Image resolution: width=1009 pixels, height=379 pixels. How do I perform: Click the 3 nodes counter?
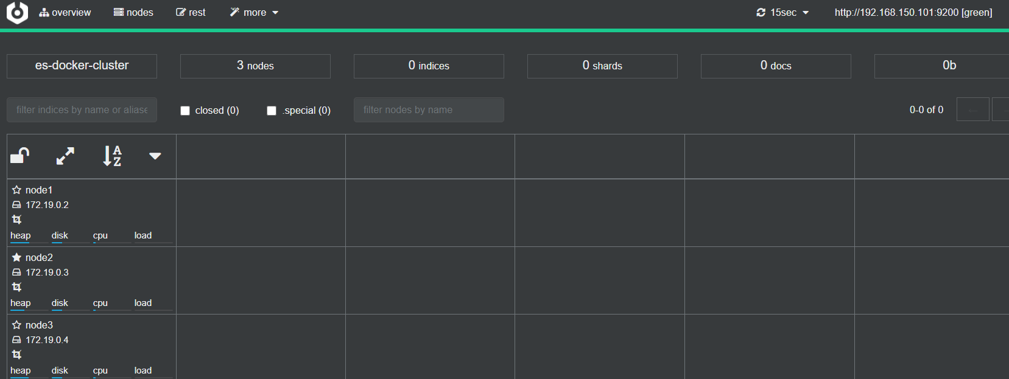[x=255, y=66]
